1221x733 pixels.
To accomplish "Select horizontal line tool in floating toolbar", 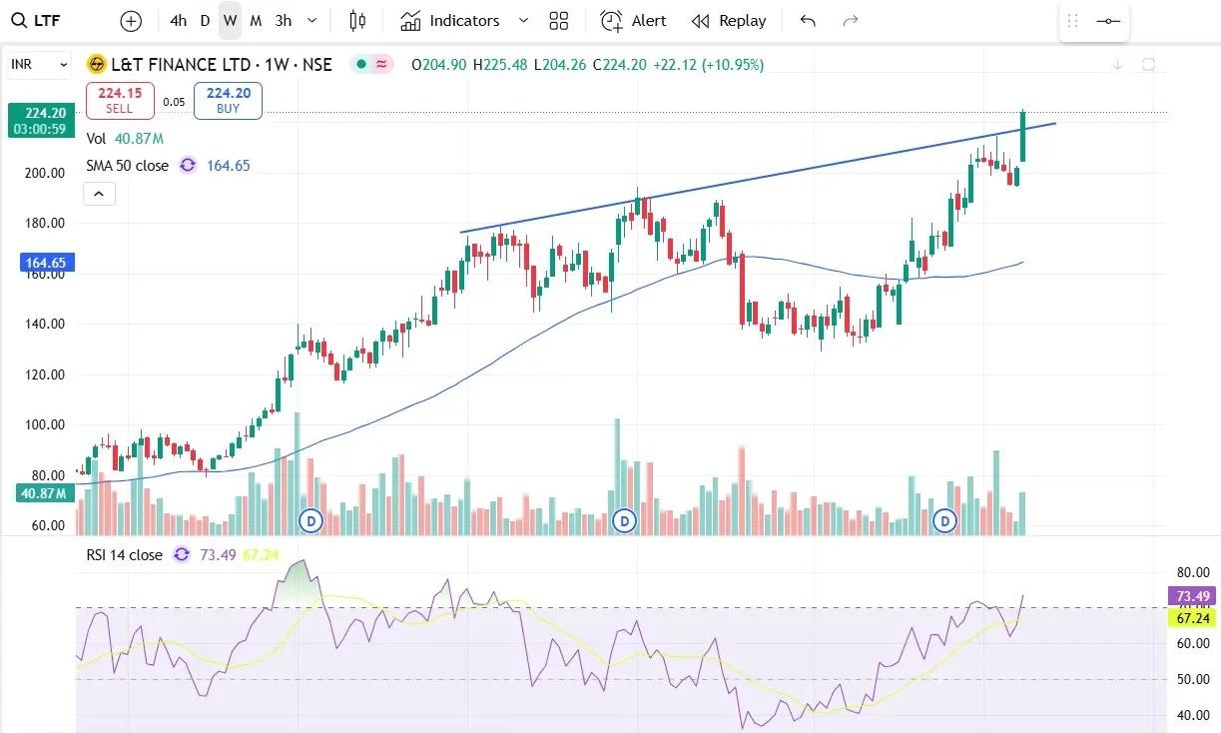I will 1107,20.
